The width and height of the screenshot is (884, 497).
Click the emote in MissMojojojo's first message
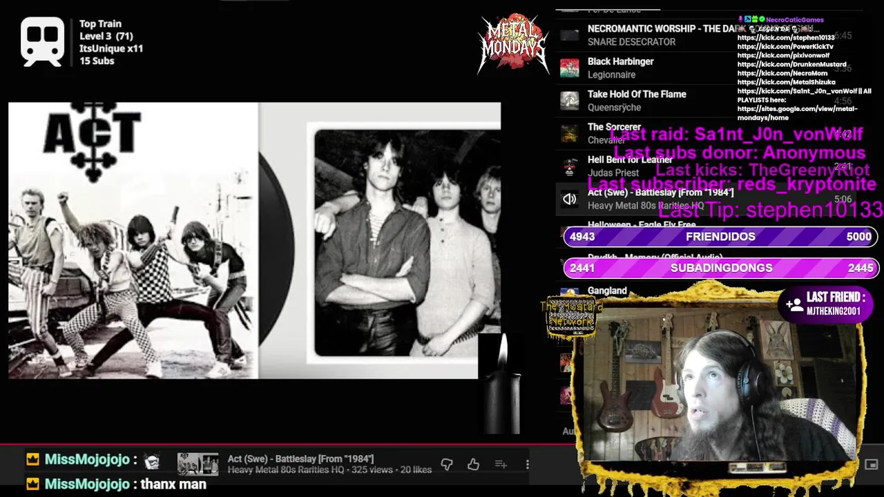(x=152, y=460)
